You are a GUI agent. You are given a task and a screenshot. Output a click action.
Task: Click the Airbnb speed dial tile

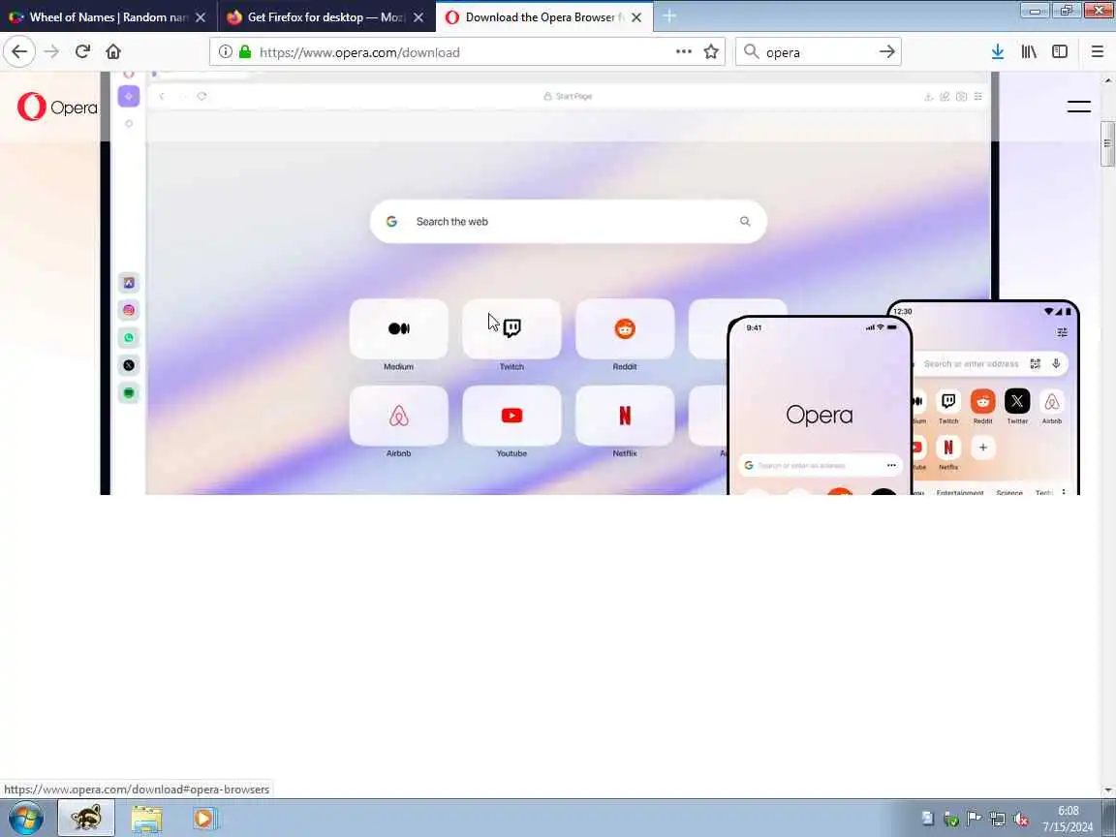click(x=398, y=416)
